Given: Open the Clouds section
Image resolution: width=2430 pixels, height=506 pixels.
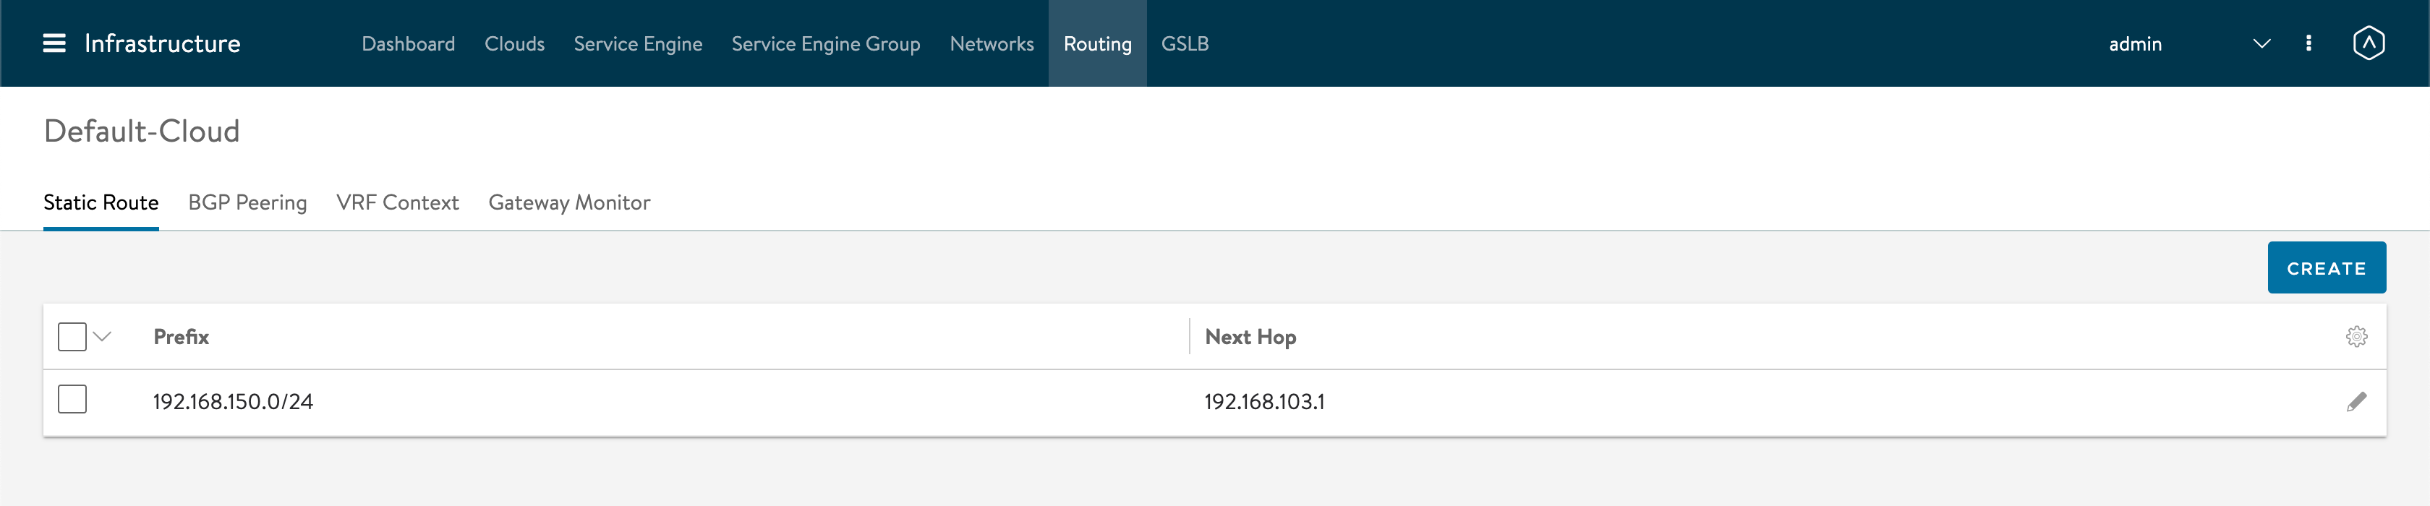Looking at the screenshot, I should pyautogui.click(x=514, y=43).
